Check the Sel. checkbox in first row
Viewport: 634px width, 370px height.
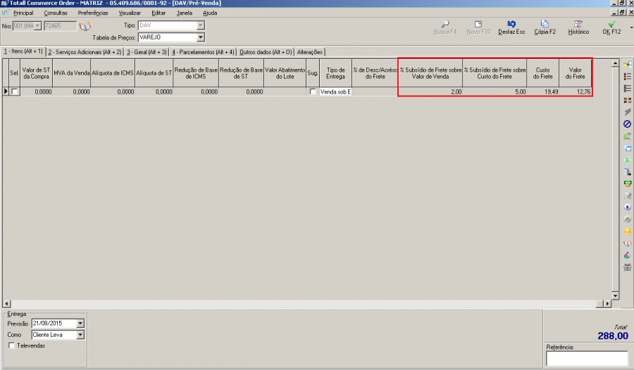pyautogui.click(x=15, y=92)
